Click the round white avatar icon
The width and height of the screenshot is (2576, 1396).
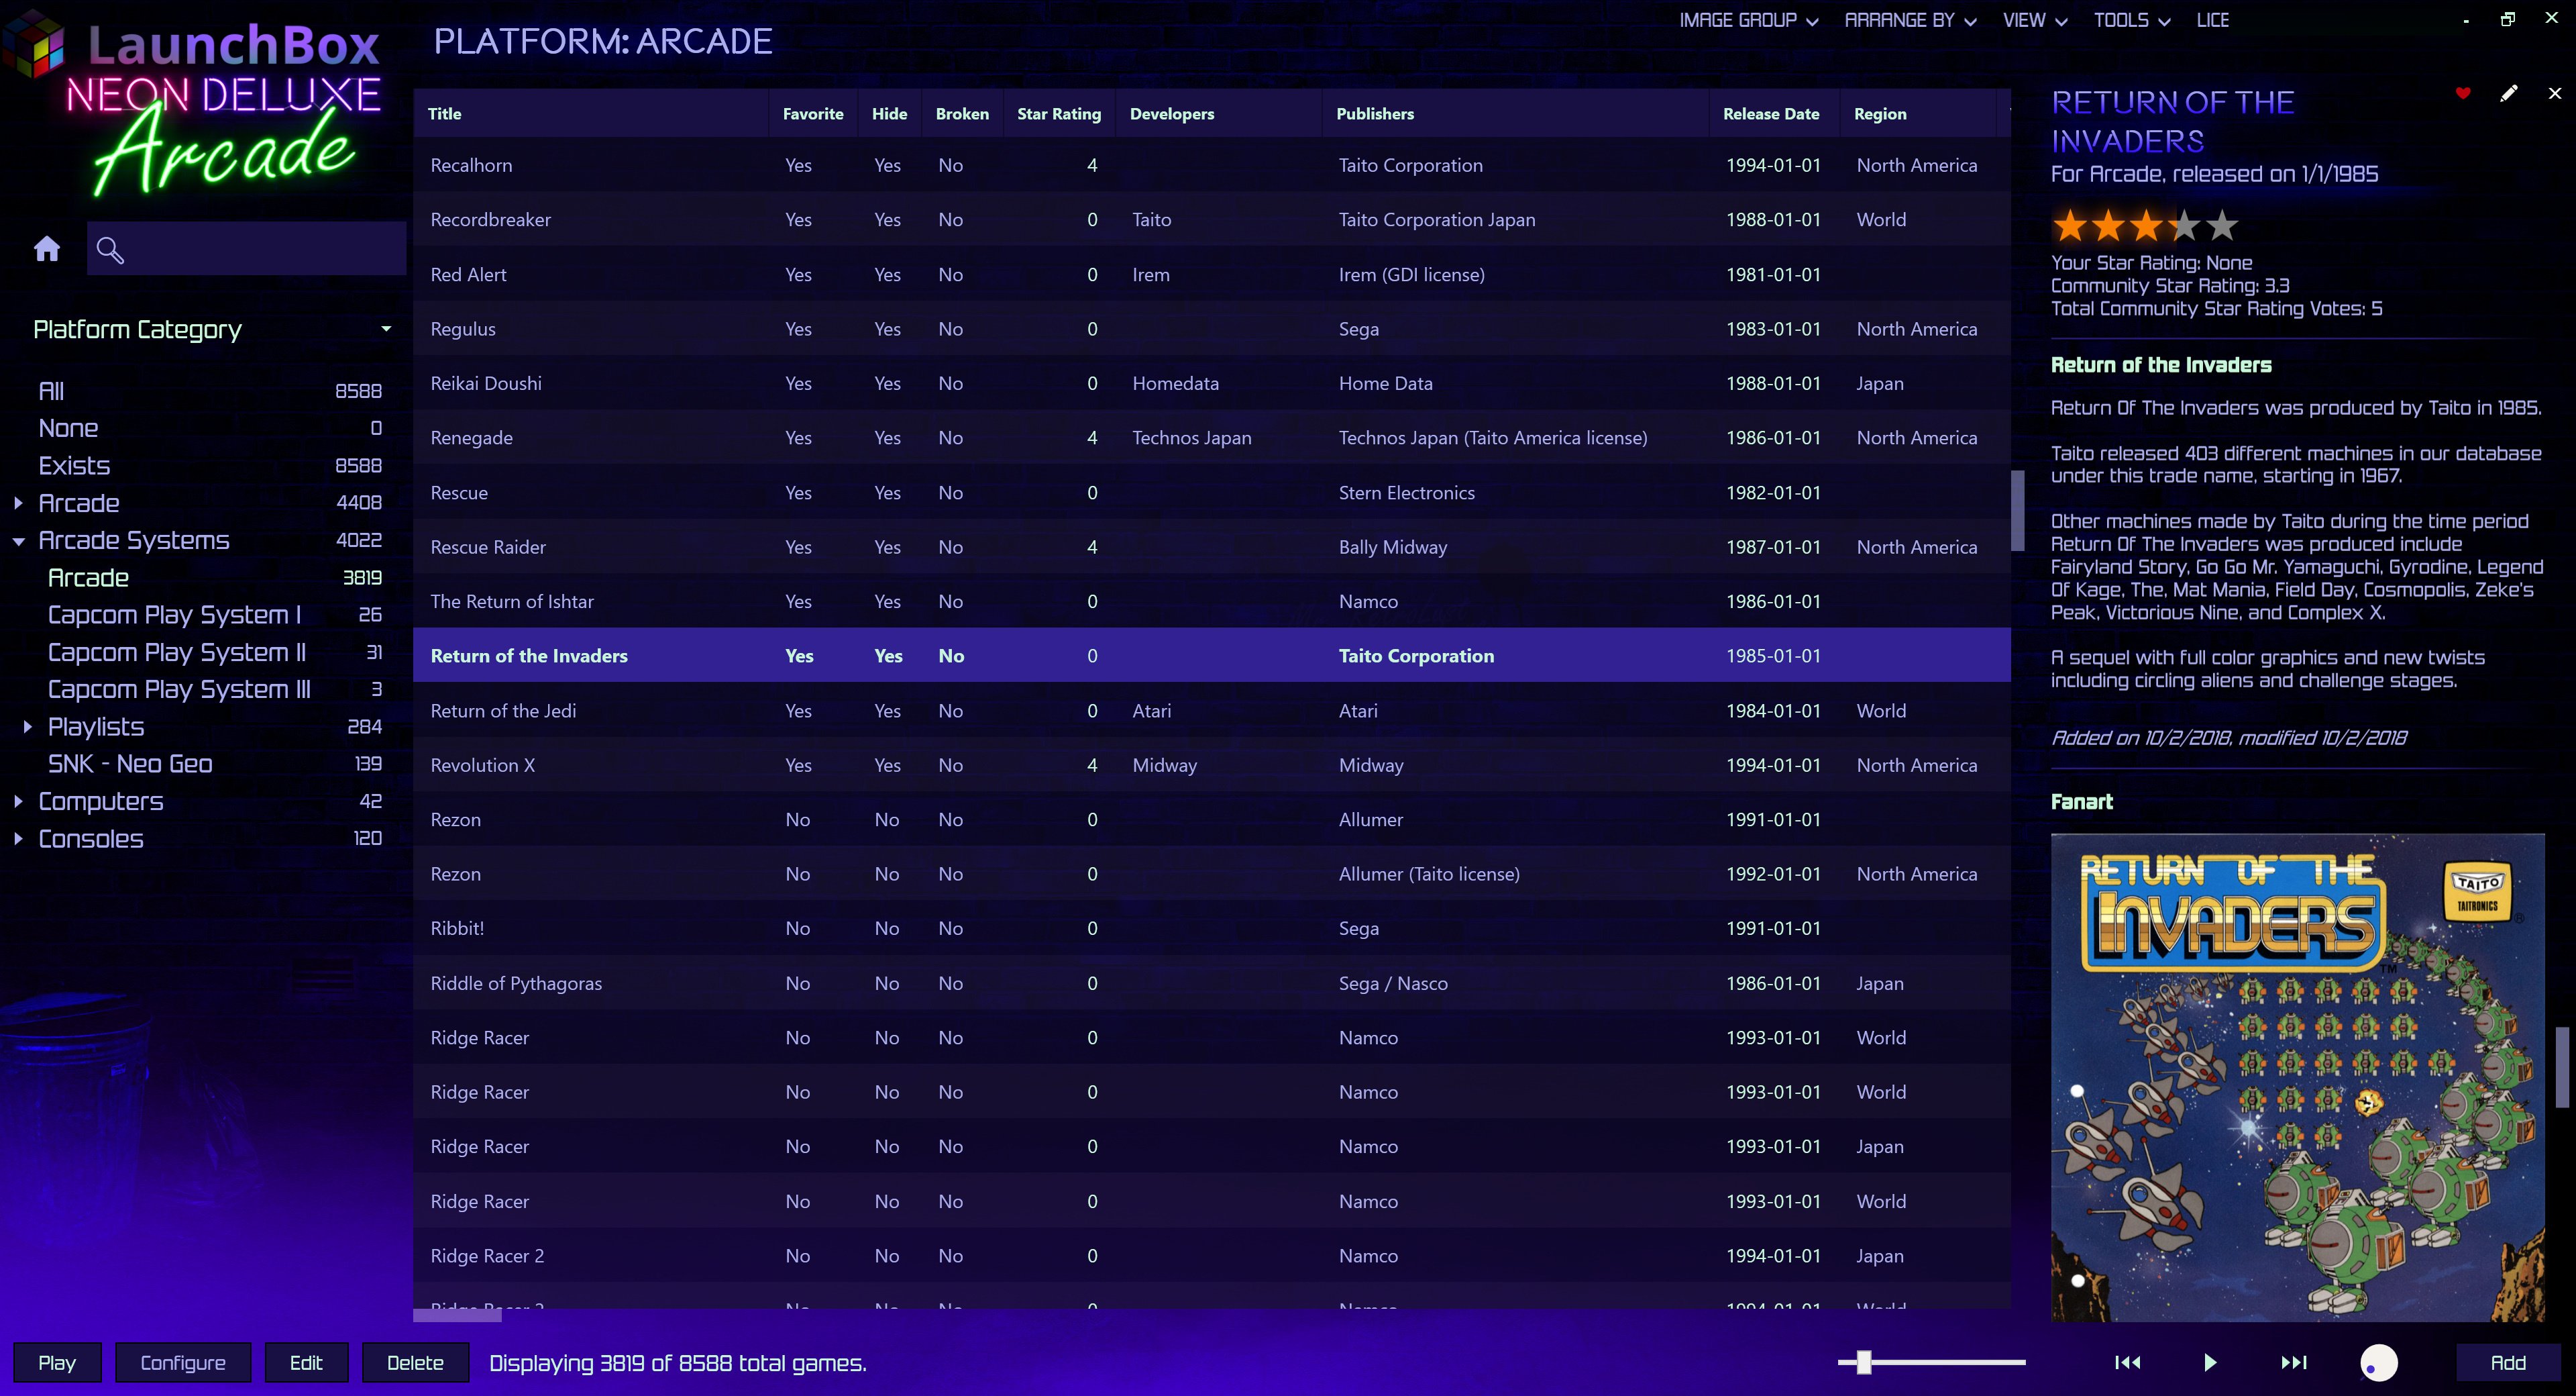(x=2379, y=1362)
